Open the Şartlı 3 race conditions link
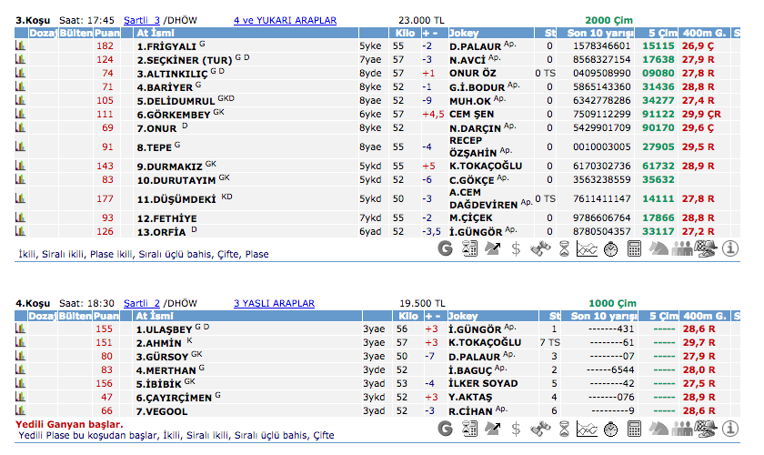 tap(142, 20)
